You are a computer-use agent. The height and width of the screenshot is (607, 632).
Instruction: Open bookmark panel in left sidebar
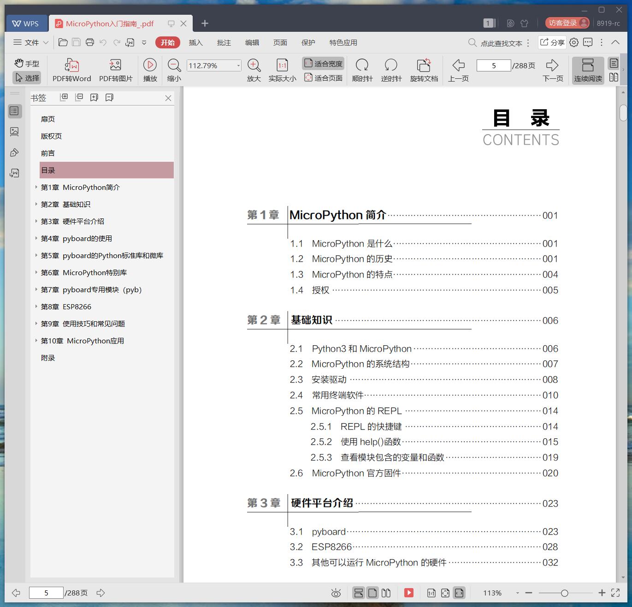click(15, 111)
